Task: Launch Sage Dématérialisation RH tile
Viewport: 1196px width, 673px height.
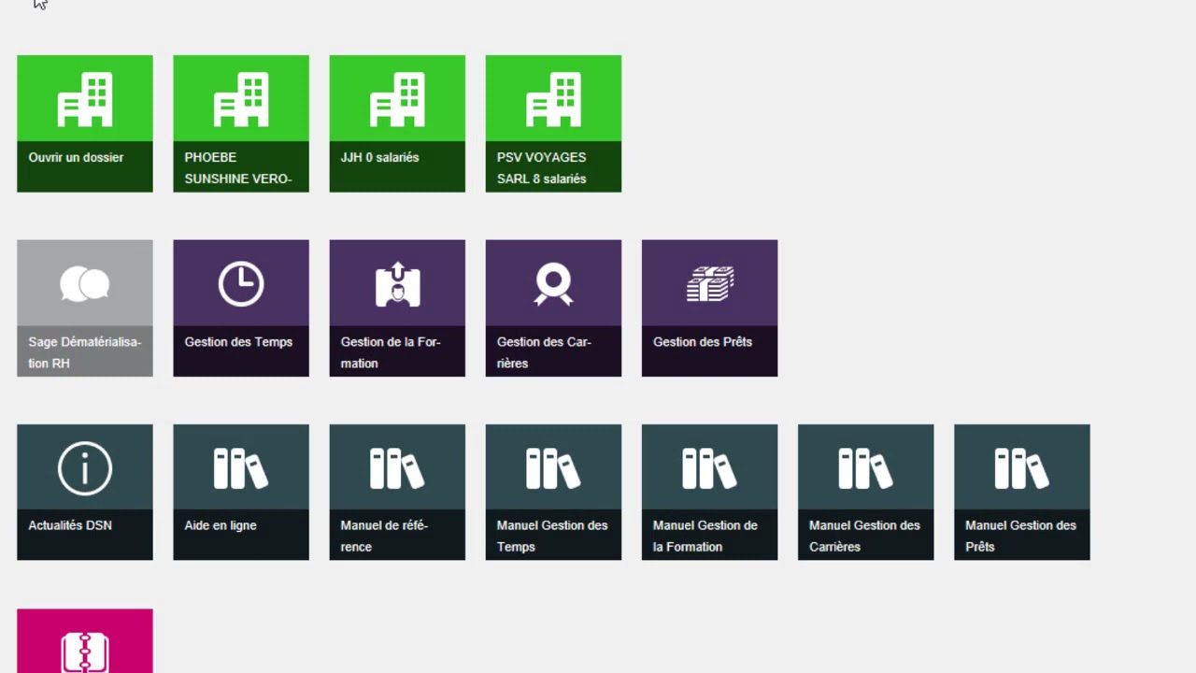Action: click(x=85, y=308)
